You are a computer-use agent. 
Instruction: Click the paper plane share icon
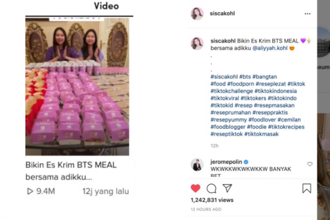click(227, 188)
